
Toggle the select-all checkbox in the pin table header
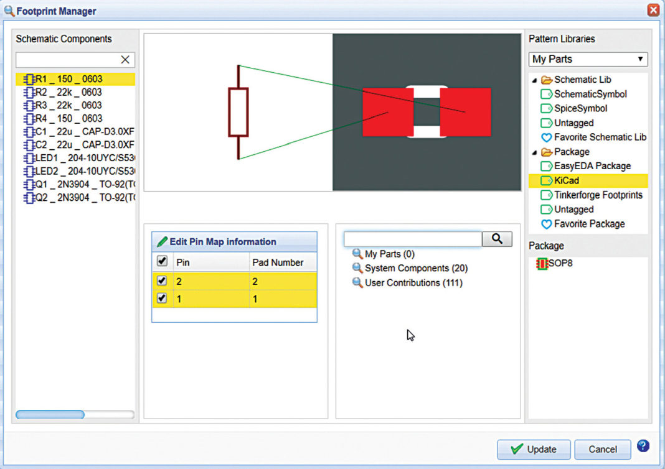tap(161, 261)
